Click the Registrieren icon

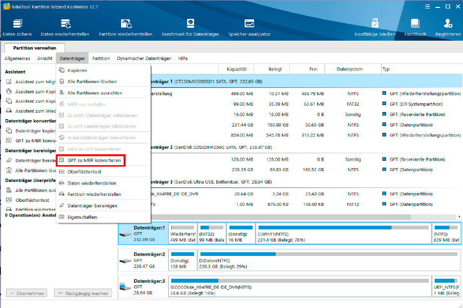[x=448, y=24]
